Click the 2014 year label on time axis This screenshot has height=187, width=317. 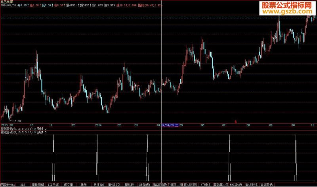pyautogui.click(x=98, y=125)
